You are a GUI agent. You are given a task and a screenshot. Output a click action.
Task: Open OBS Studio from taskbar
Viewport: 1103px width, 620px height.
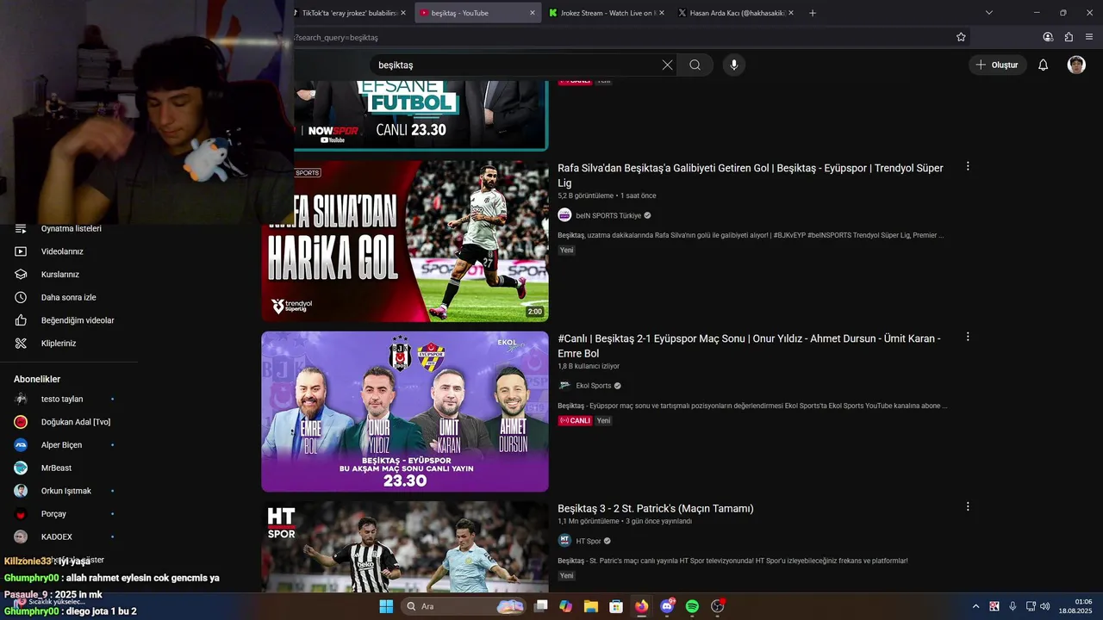point(718,606)
